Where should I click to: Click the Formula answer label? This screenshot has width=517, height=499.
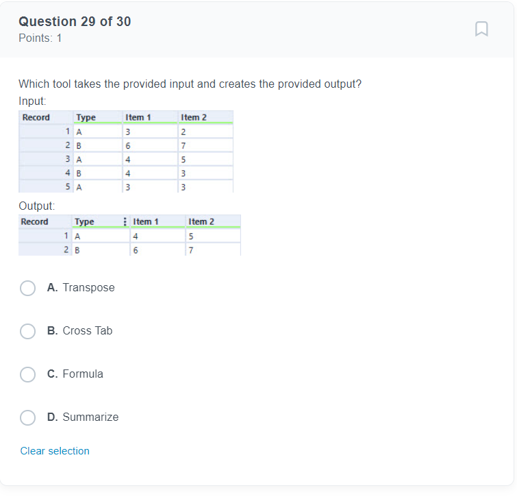click(x=83, y=374)
